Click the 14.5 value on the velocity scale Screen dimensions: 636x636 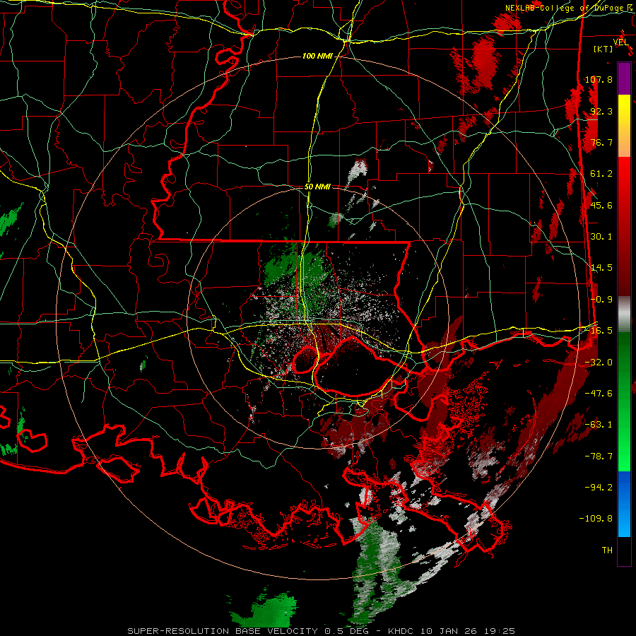coord(601,268)
